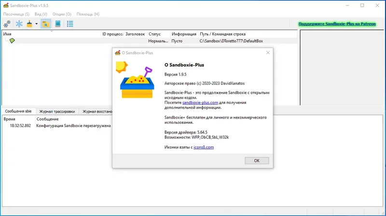Maximize the Sandboxie-Plus main window
The height and width of the screenshot is (216, 386).
click(x=362, y=5)
